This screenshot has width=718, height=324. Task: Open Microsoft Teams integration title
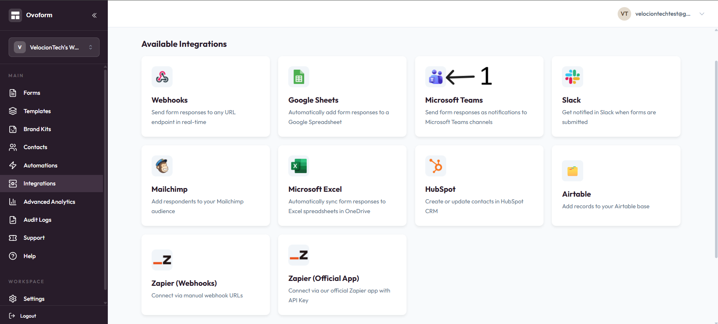(454, 100)
